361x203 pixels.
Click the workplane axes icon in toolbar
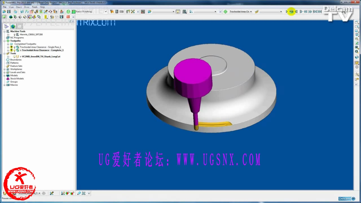[x=191, y=12]
